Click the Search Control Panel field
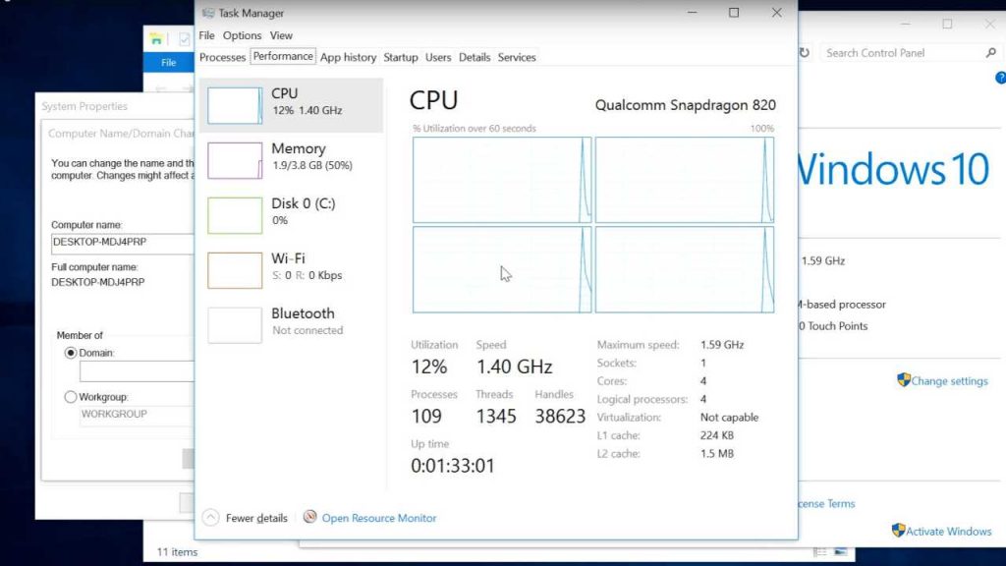 (904, 53)
